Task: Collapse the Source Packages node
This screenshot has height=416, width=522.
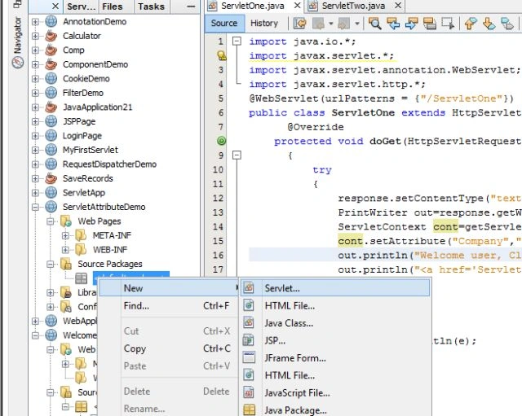Action: 51,264
